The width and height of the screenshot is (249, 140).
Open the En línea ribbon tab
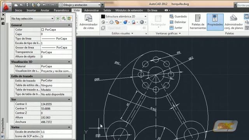[152, 10]
